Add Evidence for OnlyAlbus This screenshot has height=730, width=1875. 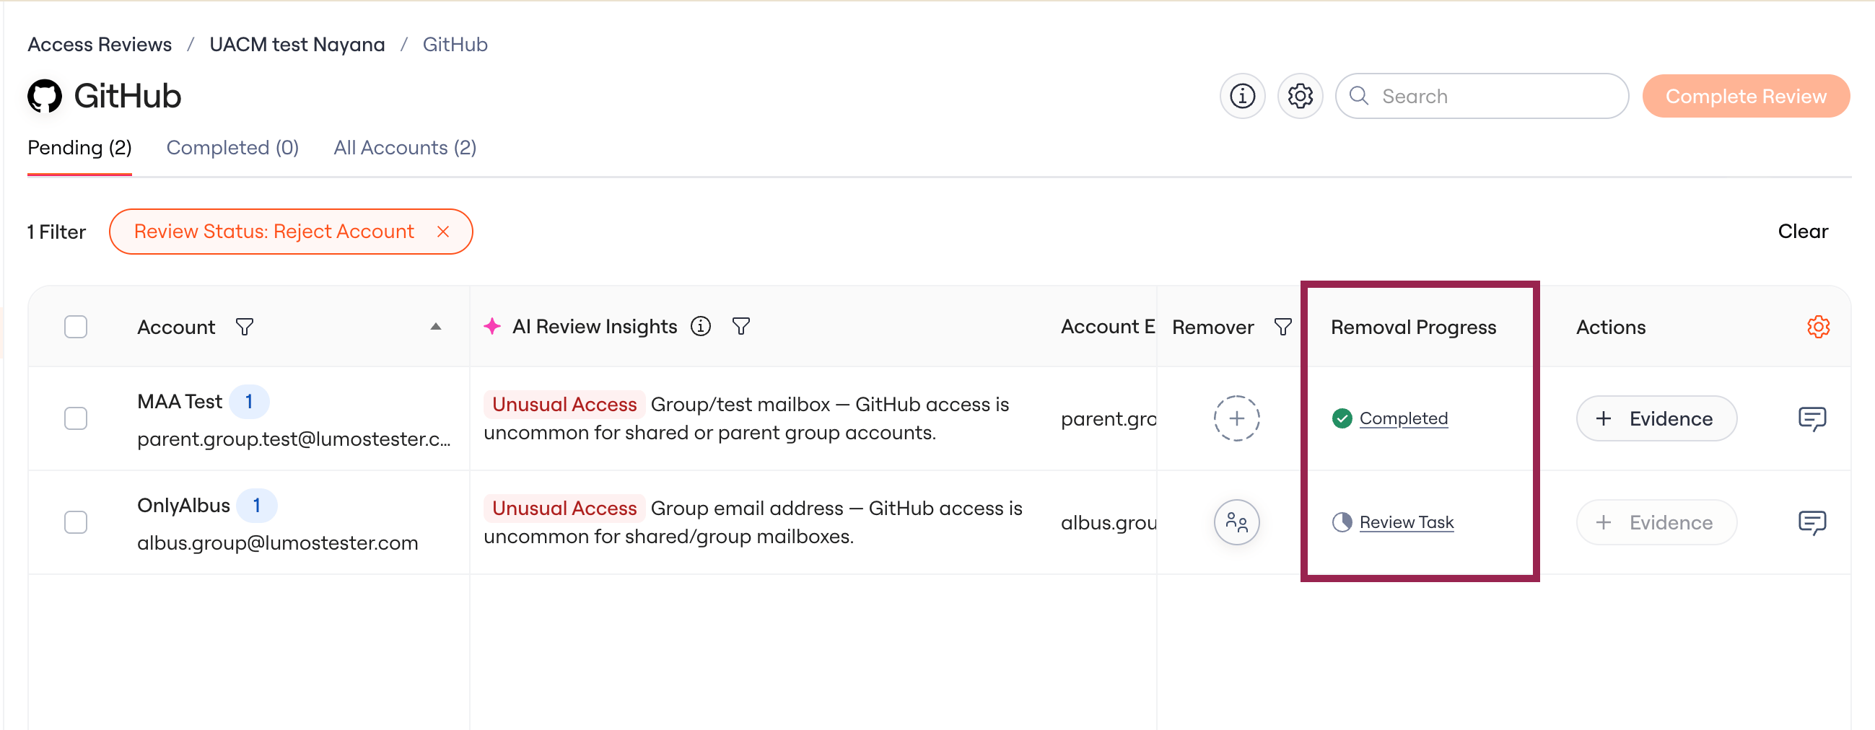tap(1656, 522)
